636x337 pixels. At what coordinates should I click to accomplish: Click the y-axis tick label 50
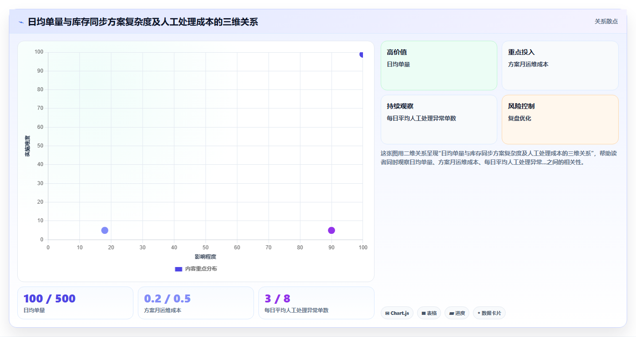pos(40,146)
